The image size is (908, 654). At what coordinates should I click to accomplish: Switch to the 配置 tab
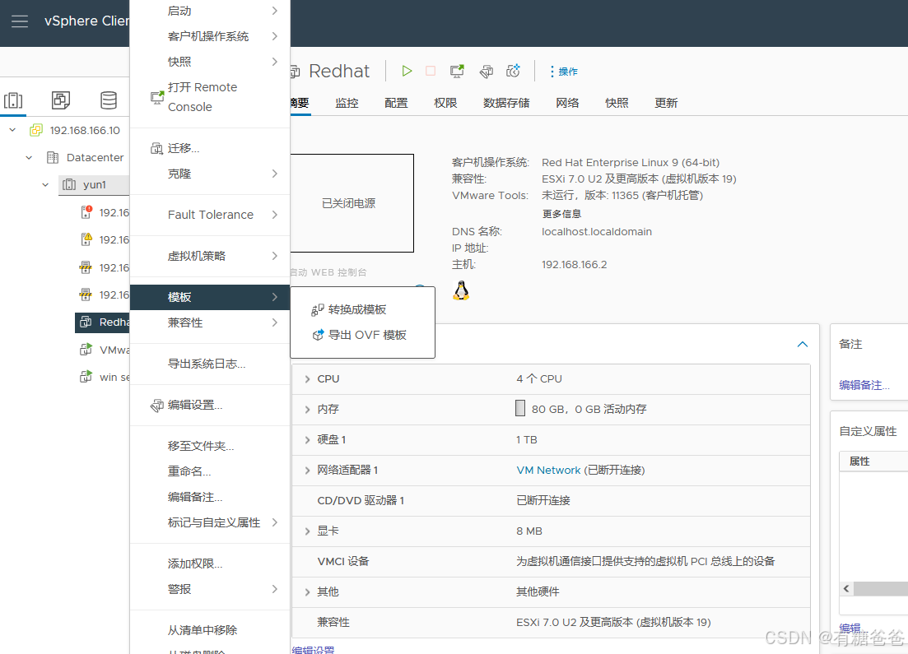tap(396, 103)
